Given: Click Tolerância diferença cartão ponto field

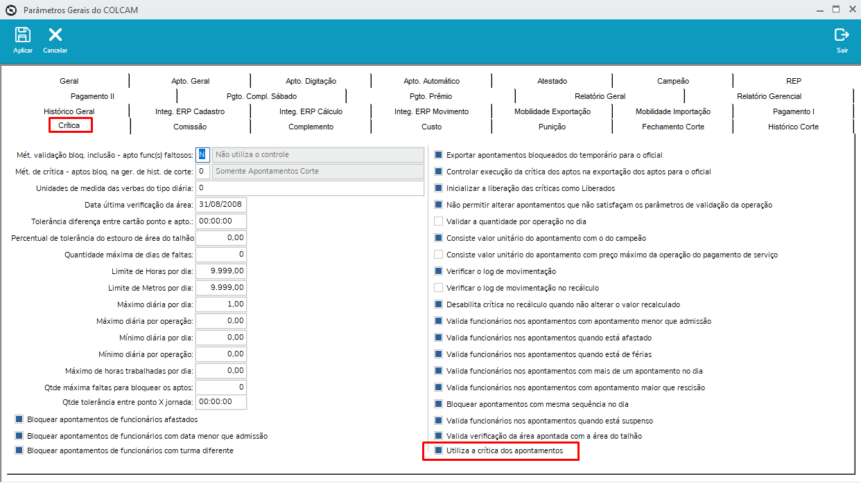Looking at the screenshot, I should 221,221.
